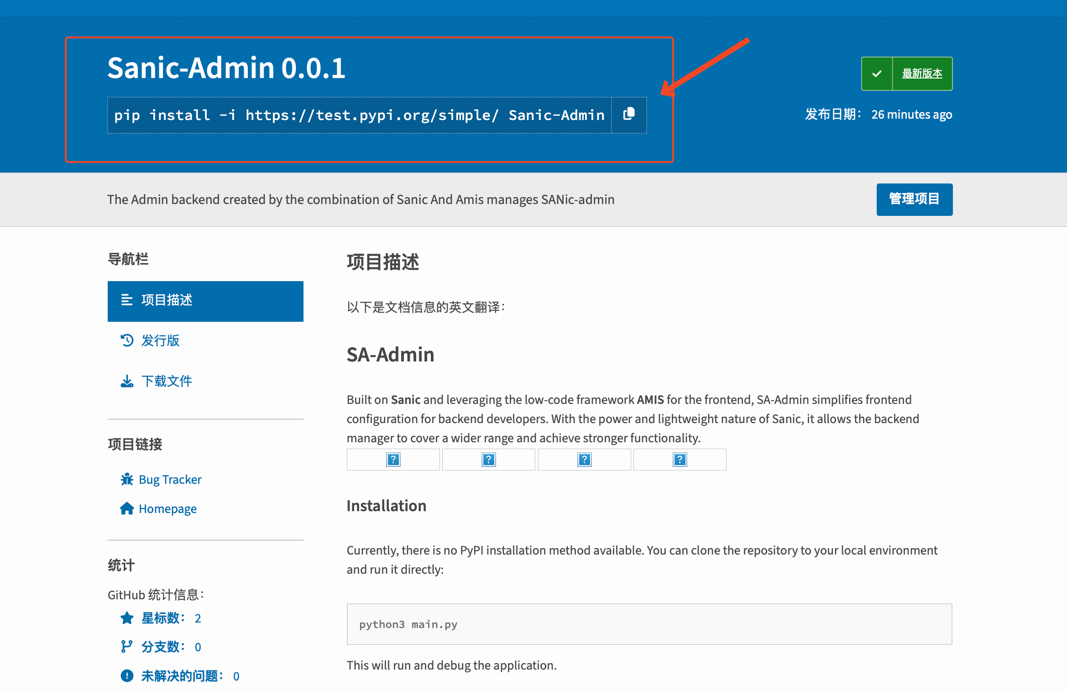Open the 发行版 releases tab
This screenshot has height=691, width=1067.
tap(160, 340)
